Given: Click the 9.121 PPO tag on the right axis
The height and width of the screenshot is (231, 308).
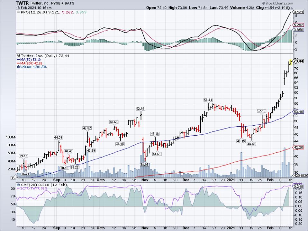Looking at the screenshot, I should pyautogui.click(x=299, y=12).
